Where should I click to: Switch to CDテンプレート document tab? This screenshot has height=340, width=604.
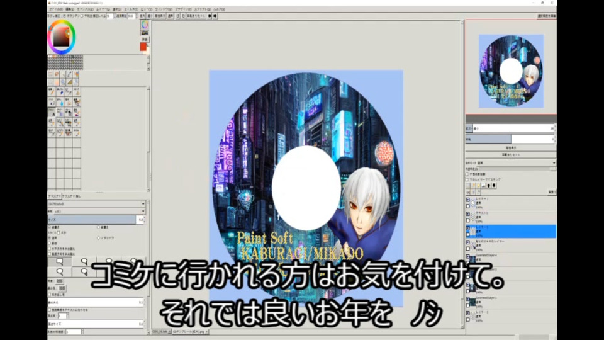tap(190, 332)
